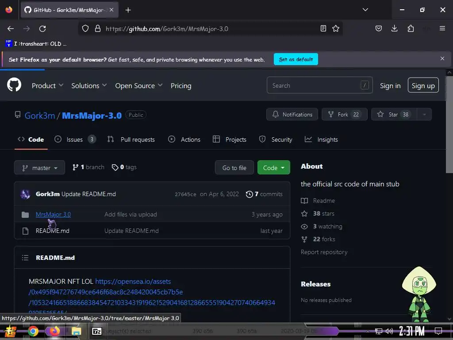The height and width of the screenshot is (340, 453).
Task: Select the Code tab
Action: click(x=31, y=139)
